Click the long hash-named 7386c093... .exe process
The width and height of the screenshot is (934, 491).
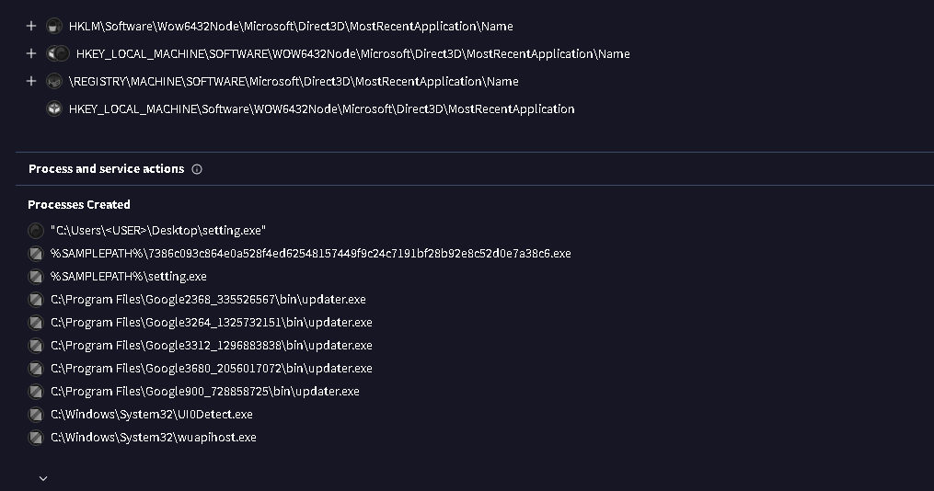[x=310, y=253]
